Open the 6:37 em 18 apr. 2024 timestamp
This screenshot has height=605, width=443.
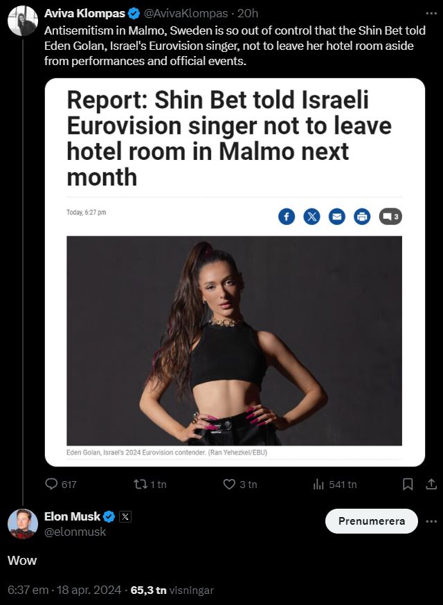64,590
